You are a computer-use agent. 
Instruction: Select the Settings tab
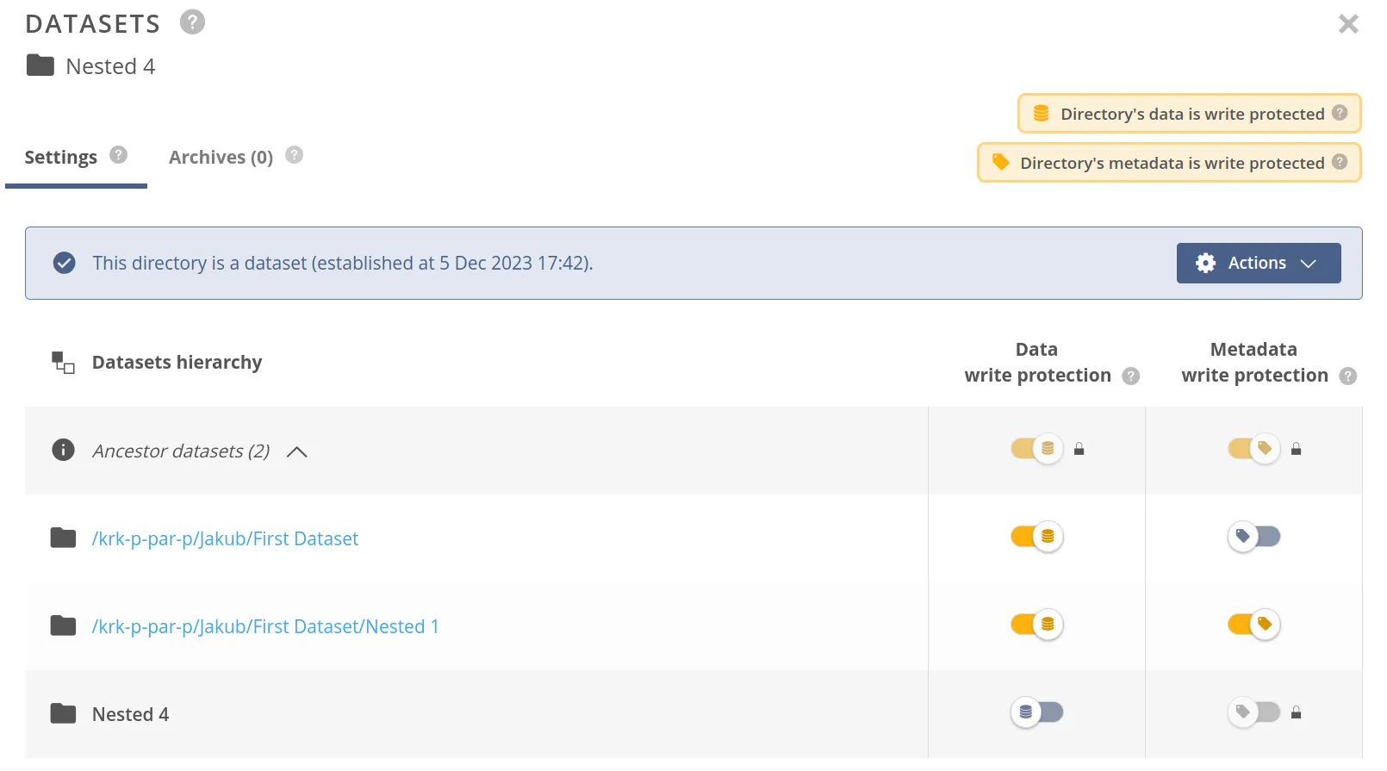click(x=60, y=157)
